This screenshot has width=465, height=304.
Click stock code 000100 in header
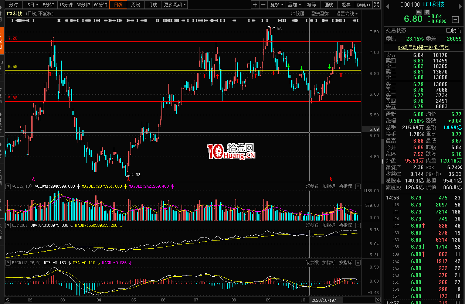click(x=410, y=4)
